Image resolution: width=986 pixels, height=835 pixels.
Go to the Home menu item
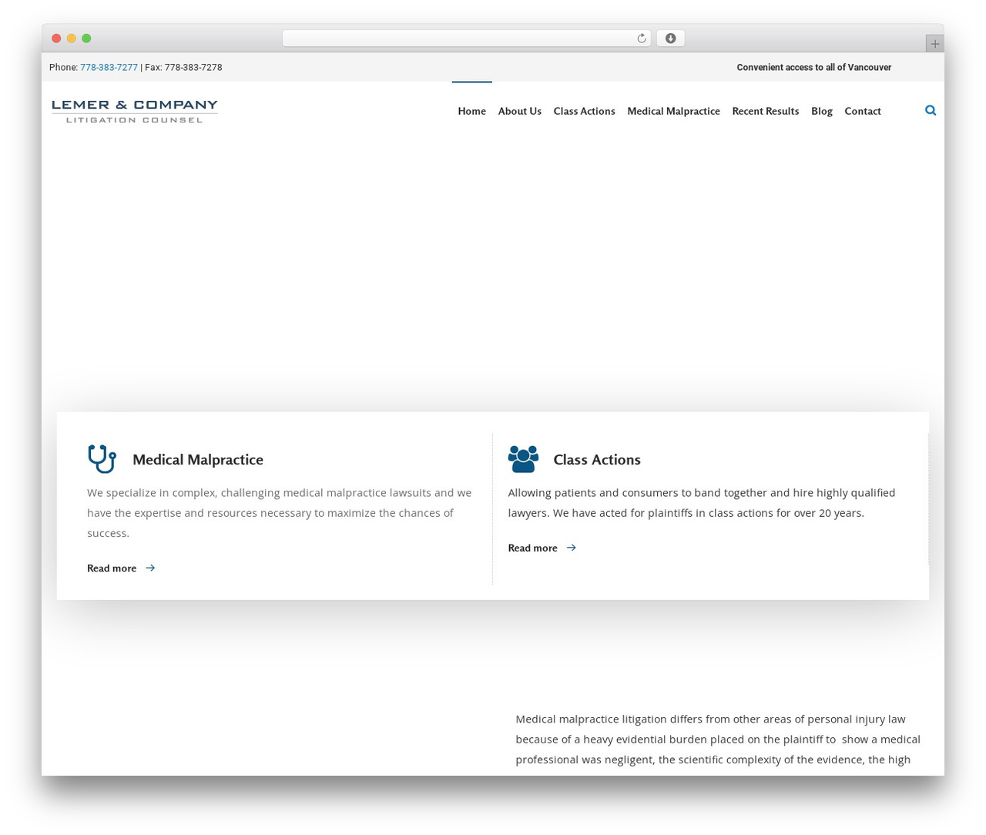[471, 111]
